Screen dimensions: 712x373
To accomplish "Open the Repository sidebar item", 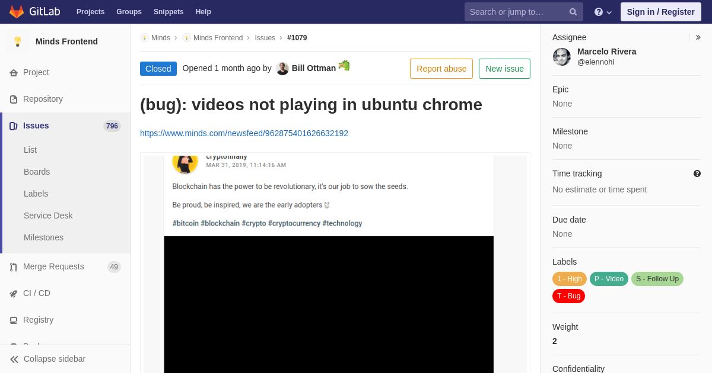I will 65,99.
